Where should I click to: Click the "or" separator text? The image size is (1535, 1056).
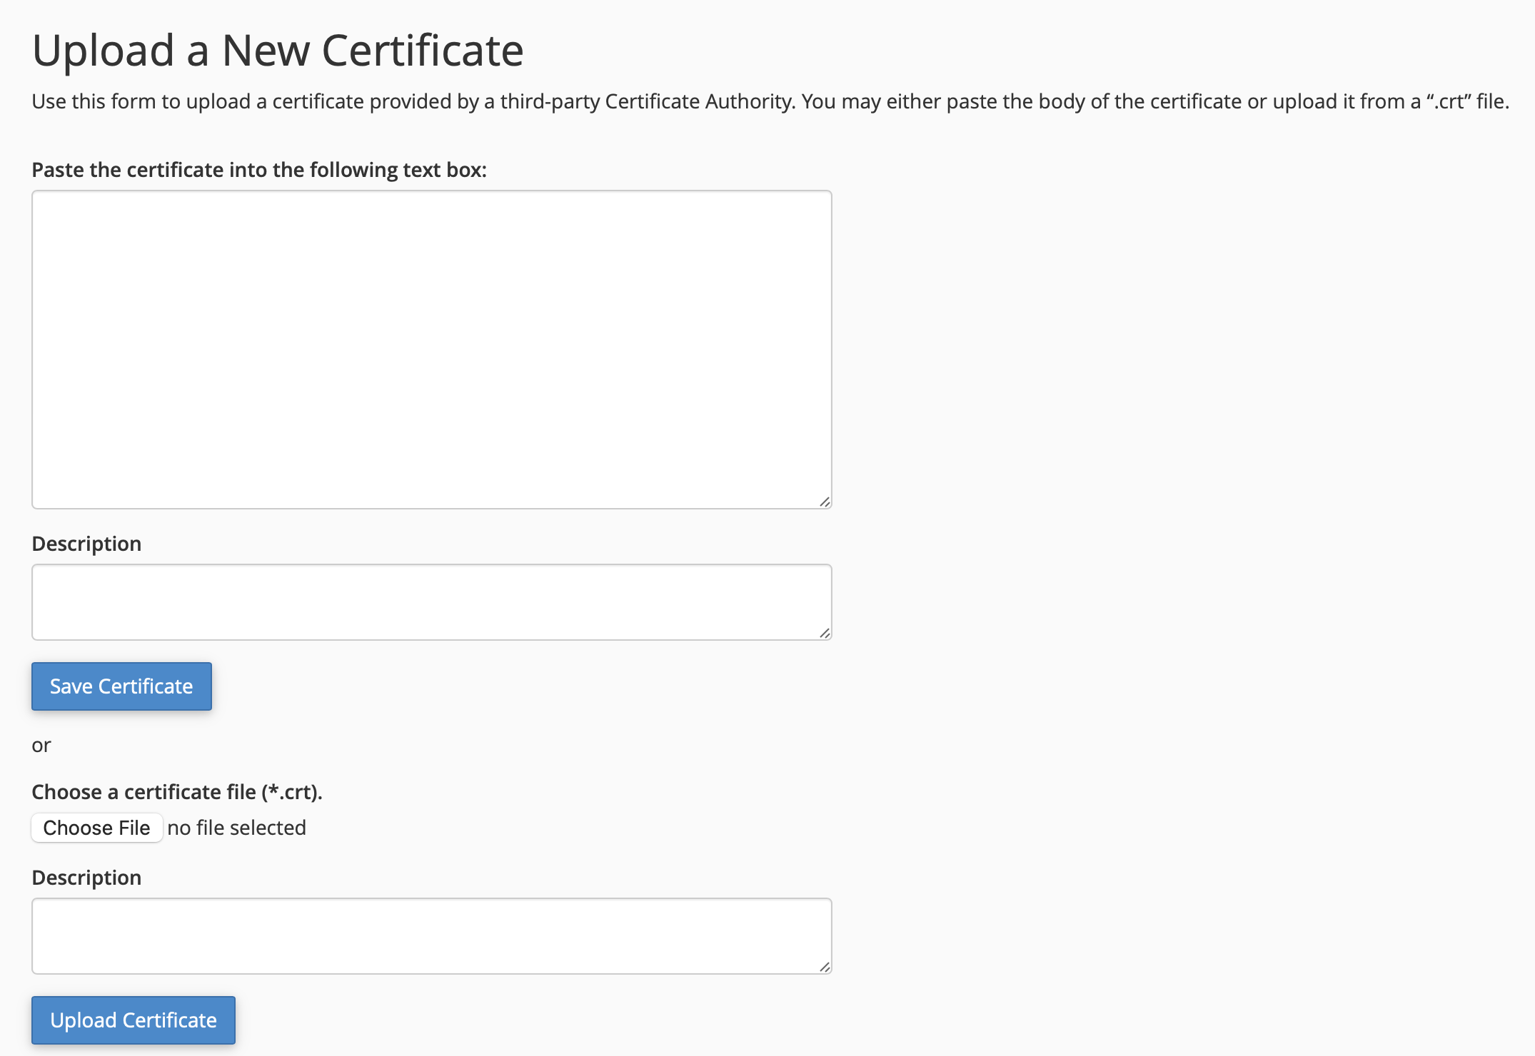(x=41, y=745)
